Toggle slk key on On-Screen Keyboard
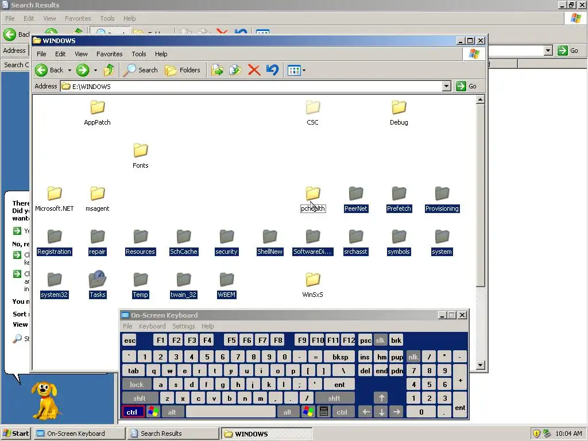The image size is (588, 441). click(x=380, y=341)
